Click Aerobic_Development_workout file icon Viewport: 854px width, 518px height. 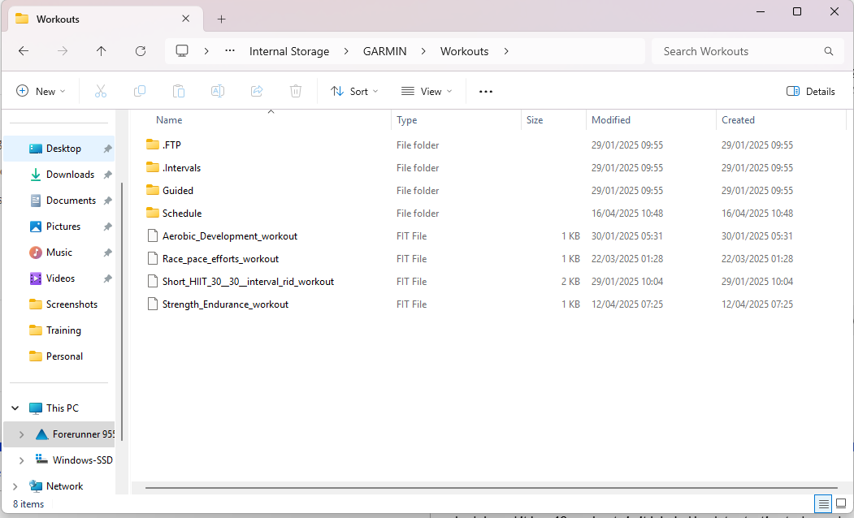coord(153,235)
